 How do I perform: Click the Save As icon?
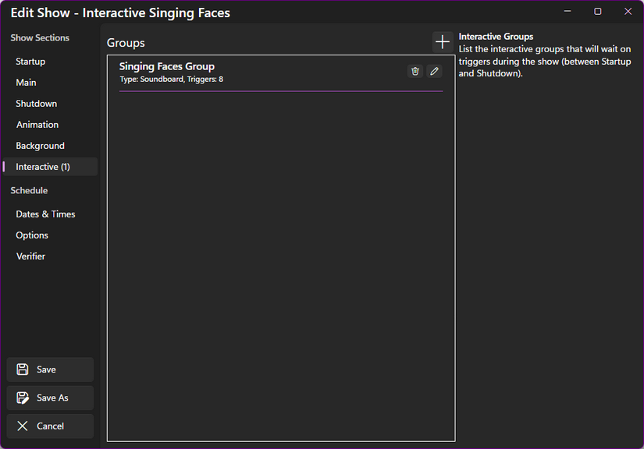pos(22,398)
